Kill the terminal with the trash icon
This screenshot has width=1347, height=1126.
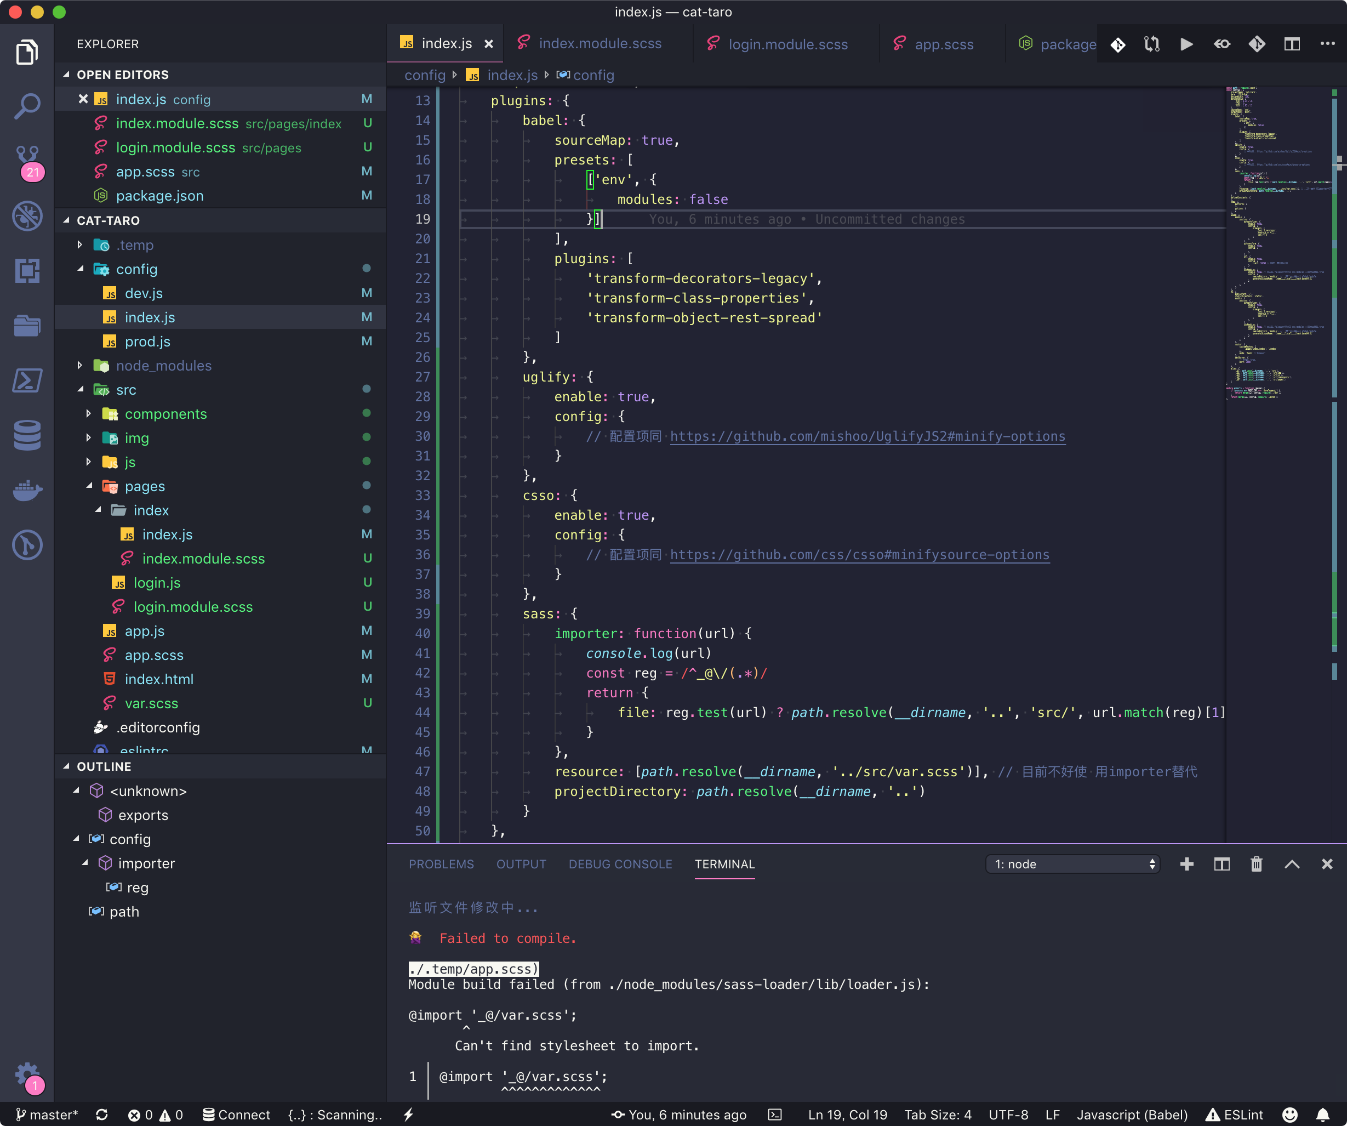pos(1256,864)
